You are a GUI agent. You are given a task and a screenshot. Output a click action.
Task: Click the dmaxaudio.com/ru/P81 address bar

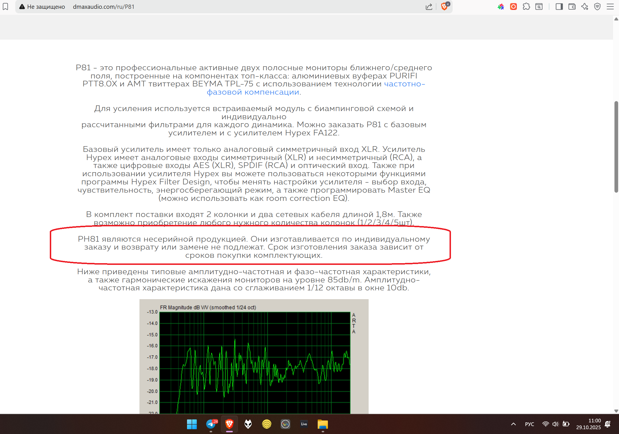104,7
